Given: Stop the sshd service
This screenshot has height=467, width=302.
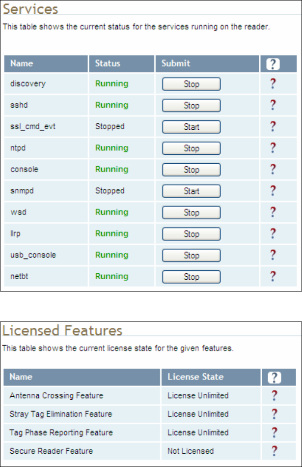Looking at the screenshot, I should coord(192,105).
